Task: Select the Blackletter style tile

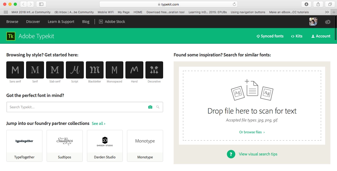Action: pos(95,70)
